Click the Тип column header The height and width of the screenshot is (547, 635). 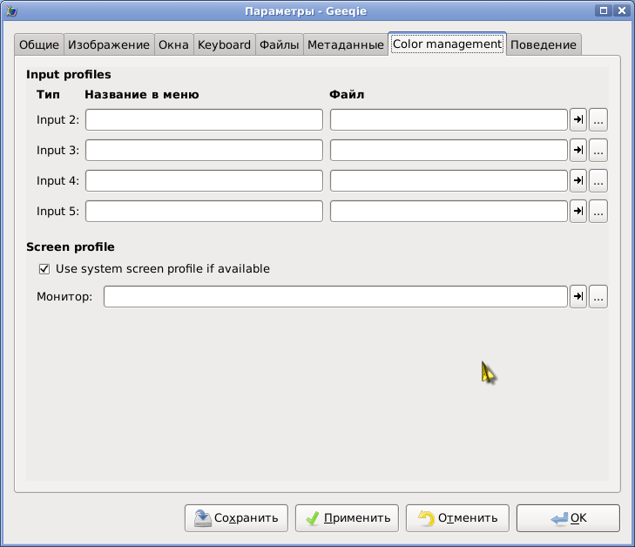coord(48,95)
